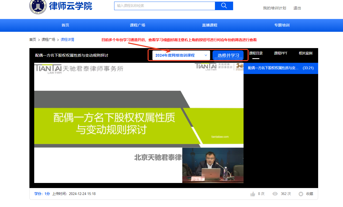
Task: Open the 2024年度网络培训课程 year dropdown
Action: (181, 55)
